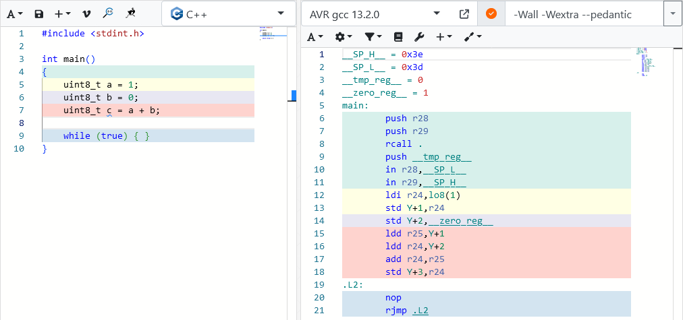Open libraries using the book icon
Image resolution: width=683 pixels, height=320 pixels.
(x=398, y=36)
